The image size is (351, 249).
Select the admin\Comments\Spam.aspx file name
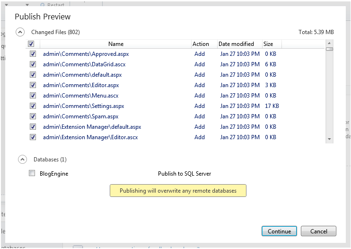click(x=80, y=116)
